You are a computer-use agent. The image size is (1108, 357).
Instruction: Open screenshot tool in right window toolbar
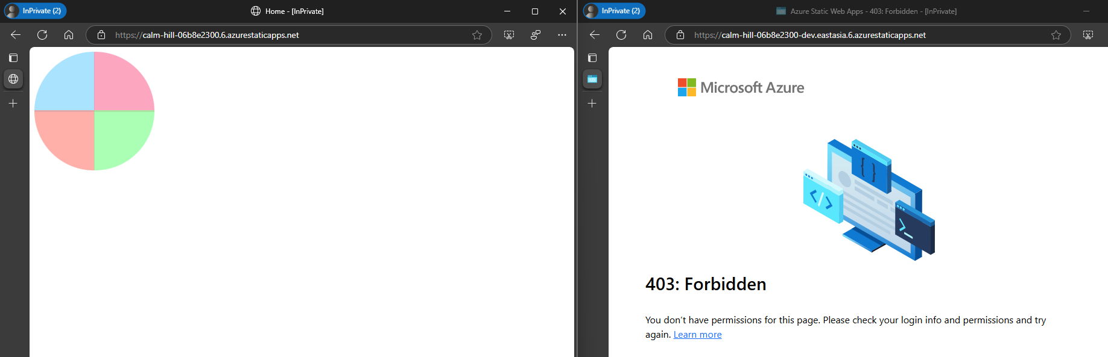1088,35
